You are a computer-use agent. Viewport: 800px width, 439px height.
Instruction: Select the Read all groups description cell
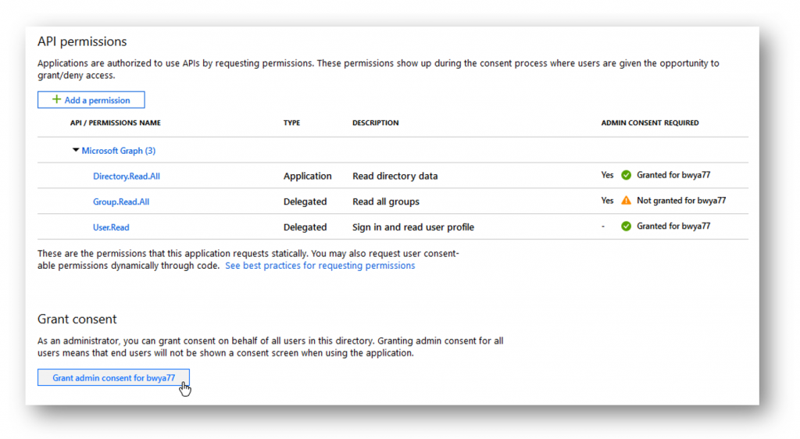click(x=386, y=202)
